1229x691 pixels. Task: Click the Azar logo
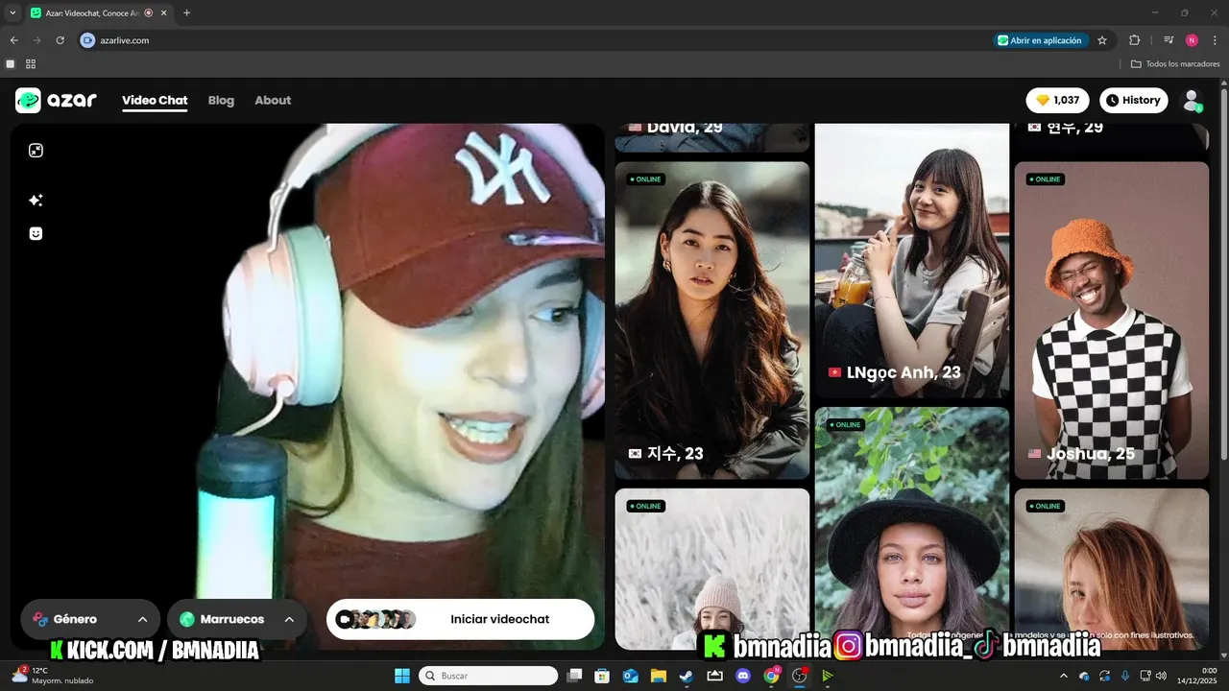[x=56, y=100]
